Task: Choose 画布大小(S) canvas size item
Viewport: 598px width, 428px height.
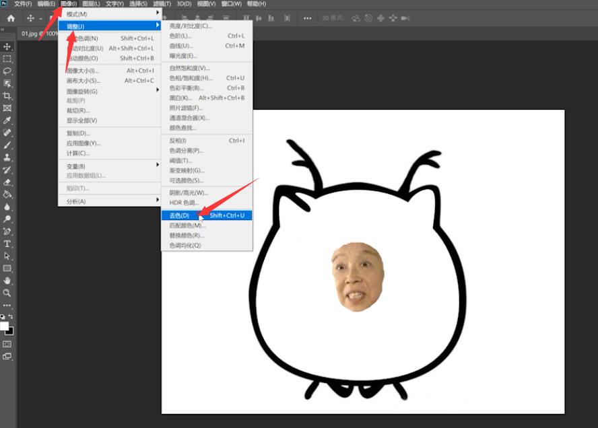Action: click(110, 80)
